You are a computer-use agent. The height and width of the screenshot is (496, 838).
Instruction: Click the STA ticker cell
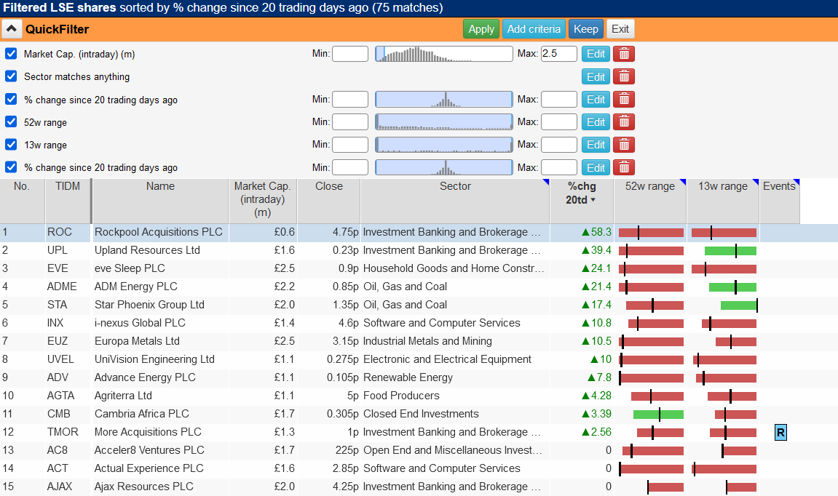[x=58, y=305]
